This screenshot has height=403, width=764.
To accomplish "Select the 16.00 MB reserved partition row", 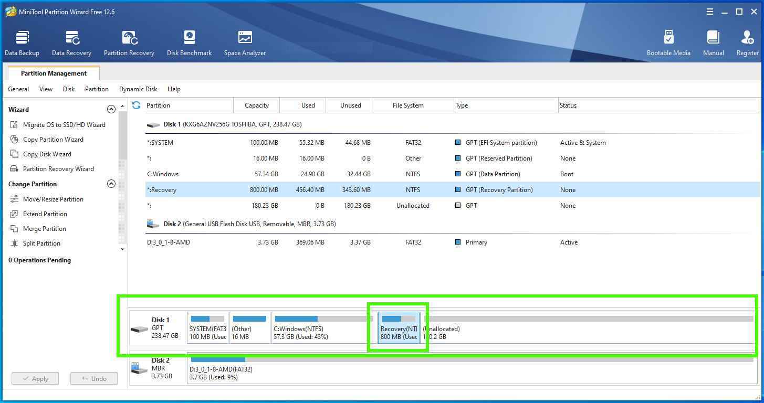I will 453,158.
